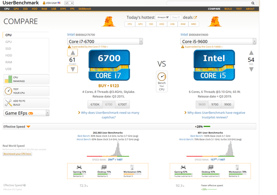Open the RAM tab in top navigation
This screenshot has height=195, width=277.
tap(44, 9)
